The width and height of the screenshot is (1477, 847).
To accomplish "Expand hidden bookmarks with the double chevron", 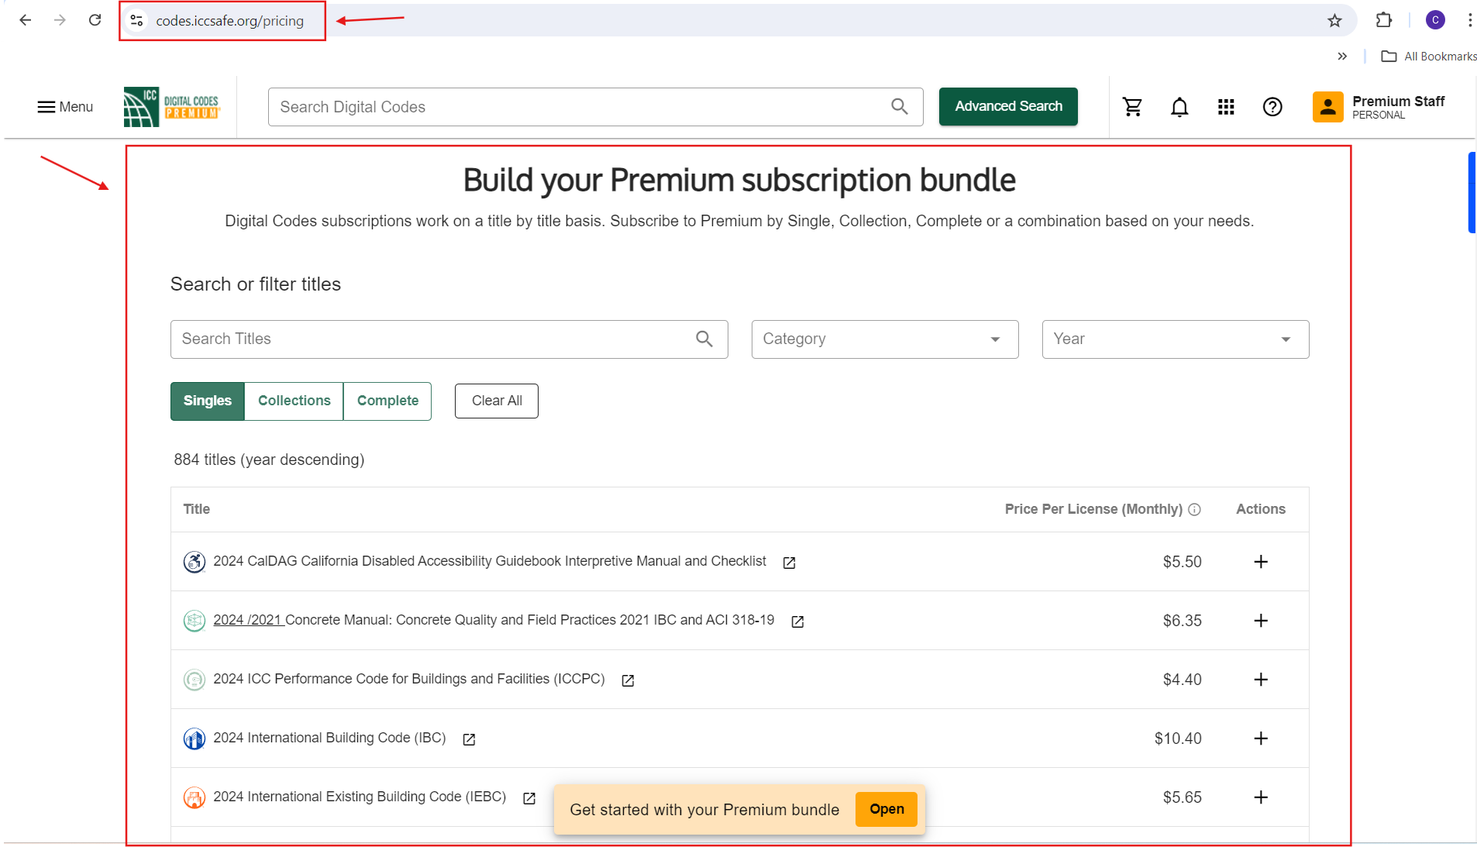I will 1342,57.
